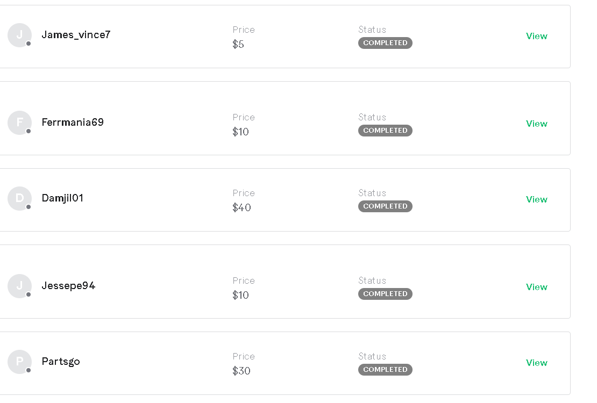Open the View link for Damjil01
This screenshot has width=597, height=403.
click(536, 199)
